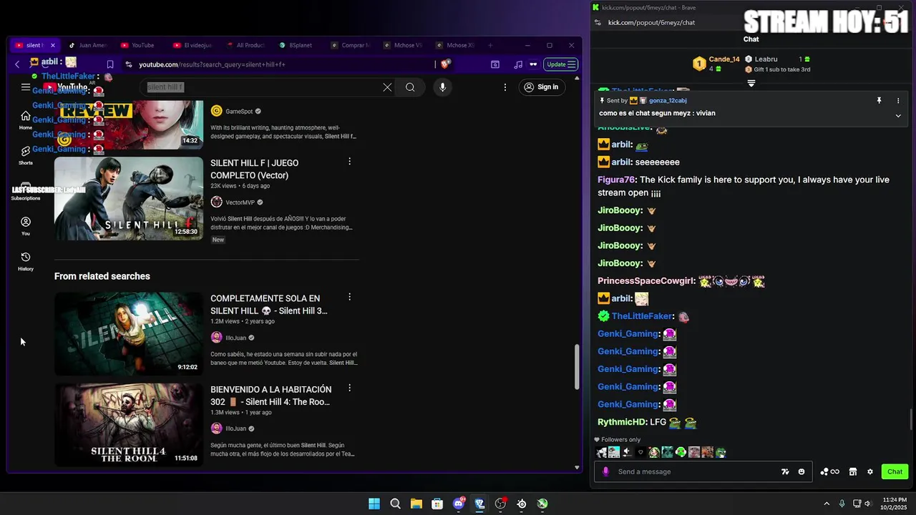Click Leabru on the gift leaderboard
This screenshot has height=515, width=916.
pos(766,59)
